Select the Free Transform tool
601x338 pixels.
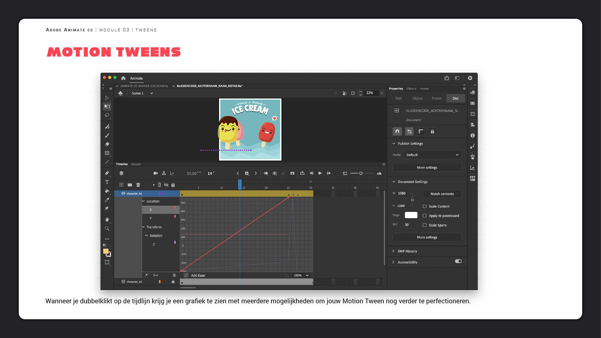107,106
